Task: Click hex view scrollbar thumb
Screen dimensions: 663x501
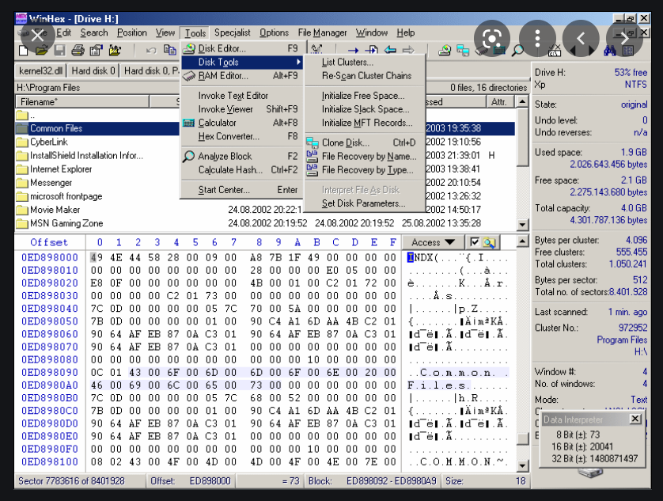Action: (523, 438)
